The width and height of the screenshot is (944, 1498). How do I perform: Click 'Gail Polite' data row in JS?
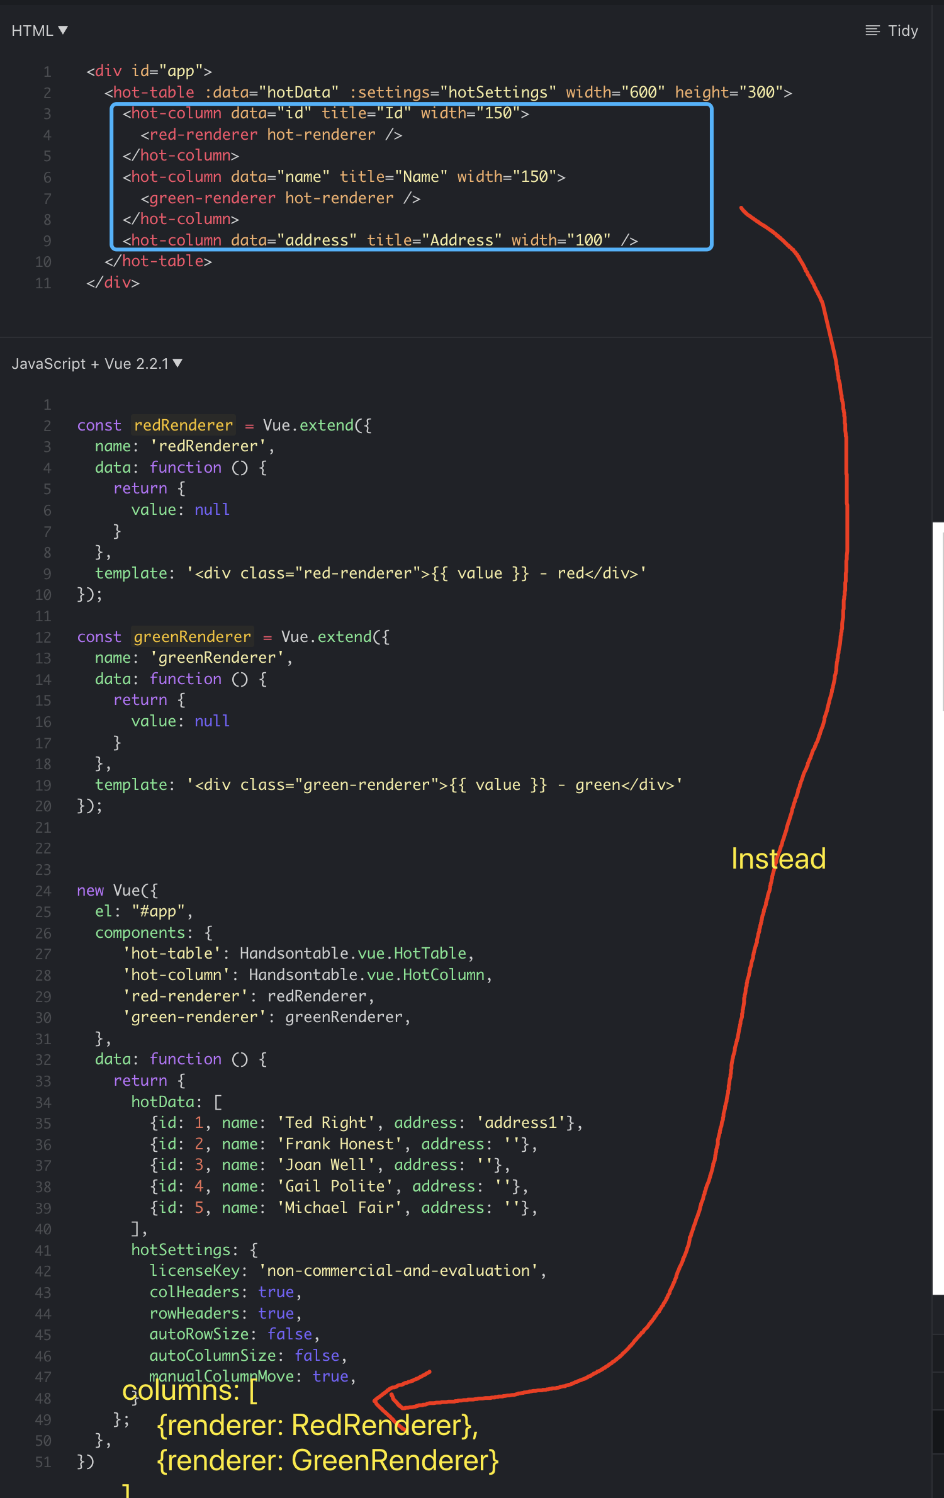pos(339,1186)
